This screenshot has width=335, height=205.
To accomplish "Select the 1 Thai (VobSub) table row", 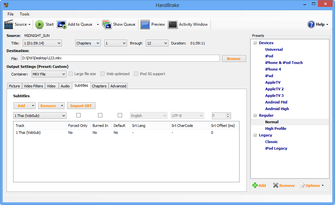I will pyautogui.click(x=126, y=133).
